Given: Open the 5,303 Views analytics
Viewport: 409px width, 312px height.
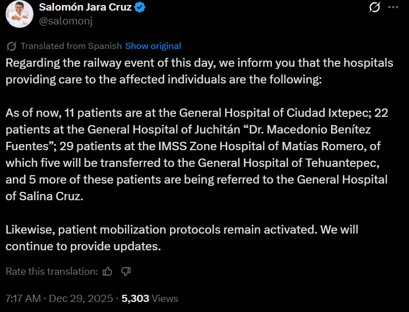Looking at the screenshot, I should pos(150,299).
